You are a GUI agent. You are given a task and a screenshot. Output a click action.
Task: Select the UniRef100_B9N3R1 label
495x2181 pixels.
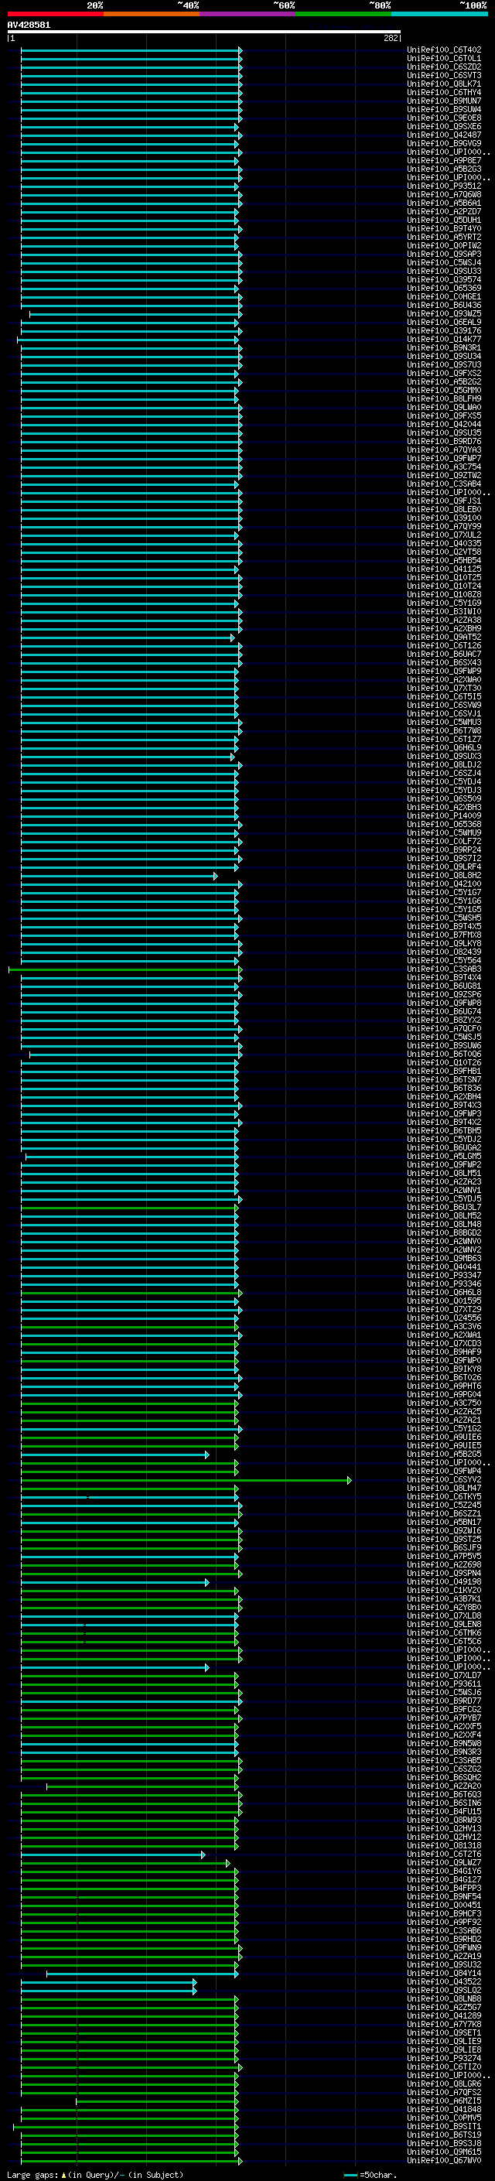444,348
